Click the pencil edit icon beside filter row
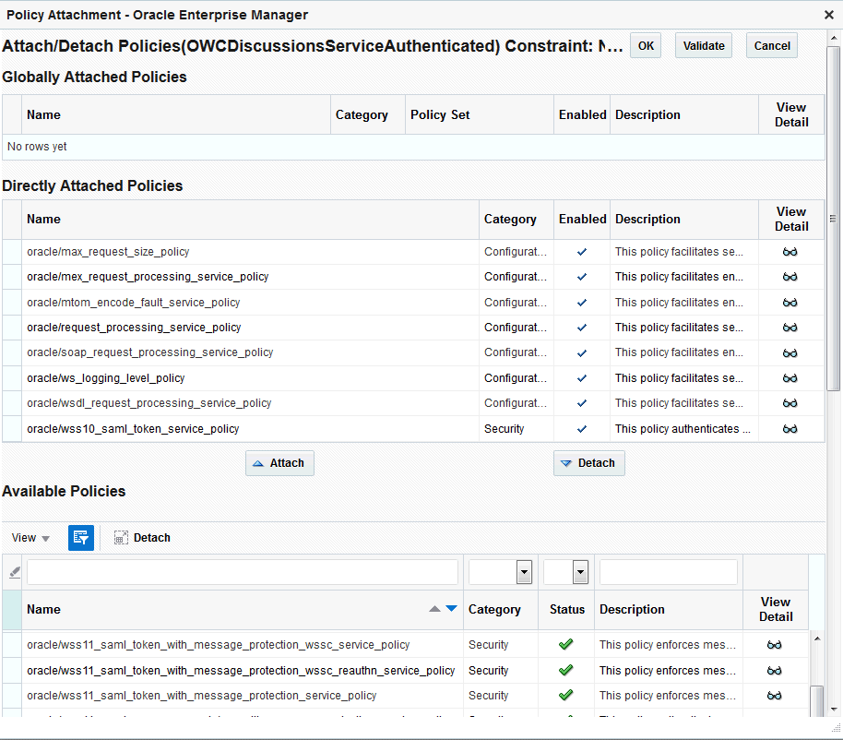Image resolution: width=843 pixels, height=740 pixels. click(x=13, y=571)
